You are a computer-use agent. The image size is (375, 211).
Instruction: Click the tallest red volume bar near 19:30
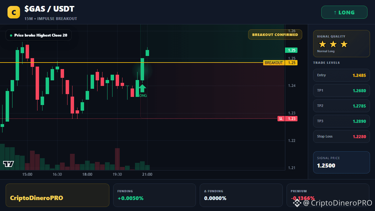pos(117,159)
